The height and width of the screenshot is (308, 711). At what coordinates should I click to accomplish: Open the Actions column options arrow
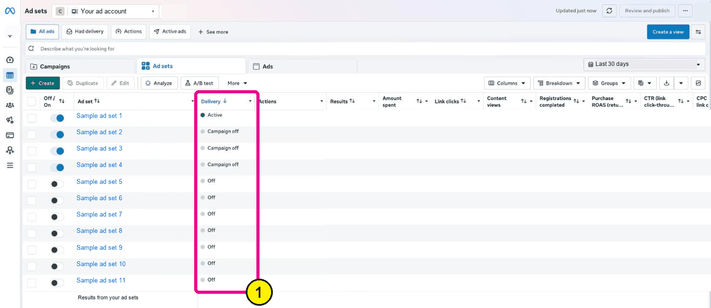322,101
